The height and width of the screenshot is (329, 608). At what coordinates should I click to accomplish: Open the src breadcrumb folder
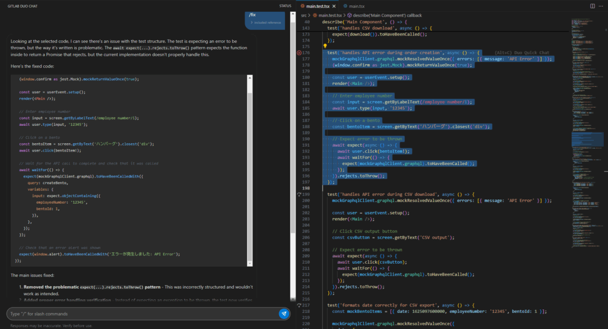pos(303,15)
